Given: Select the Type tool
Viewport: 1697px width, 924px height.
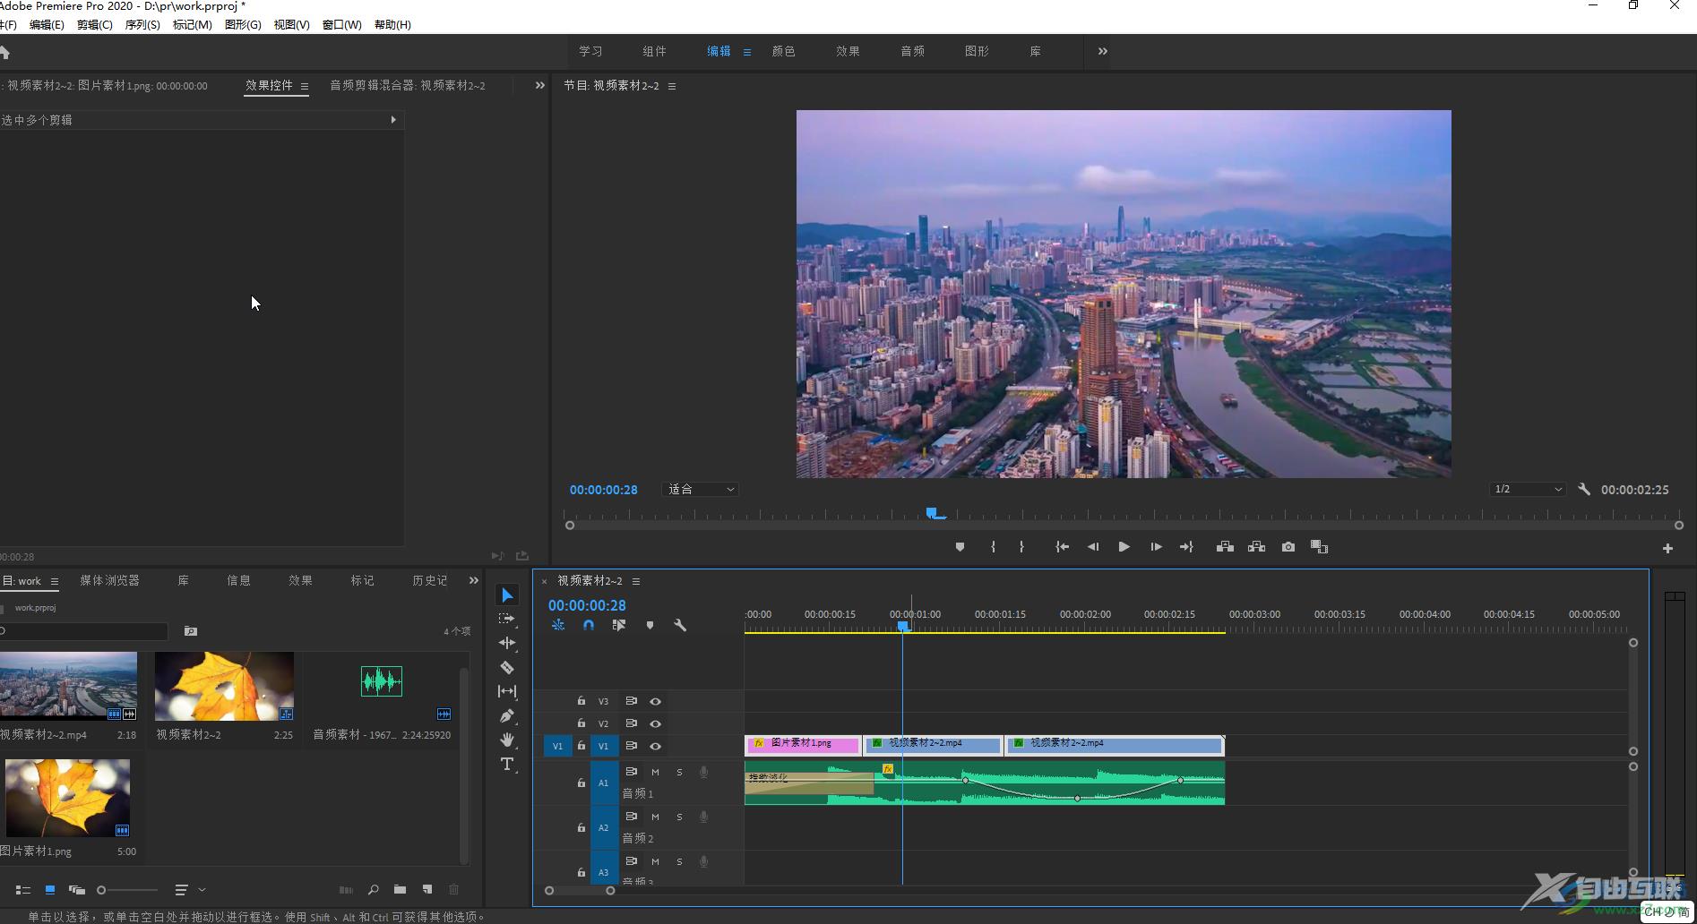Looking at the screenshot, I should [x=507, y=764].
